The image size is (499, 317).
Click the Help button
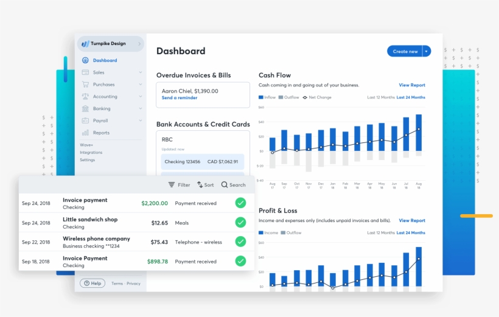[92, 284]
